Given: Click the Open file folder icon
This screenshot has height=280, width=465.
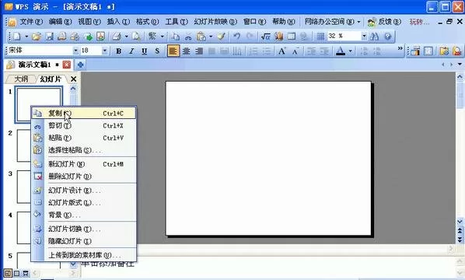Looking at the screenshot, I should (37, 37).
